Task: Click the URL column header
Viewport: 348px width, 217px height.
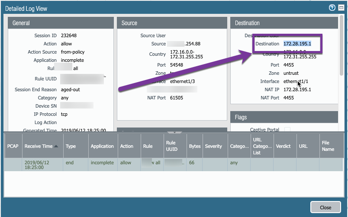Action: (x=303, y=146)
